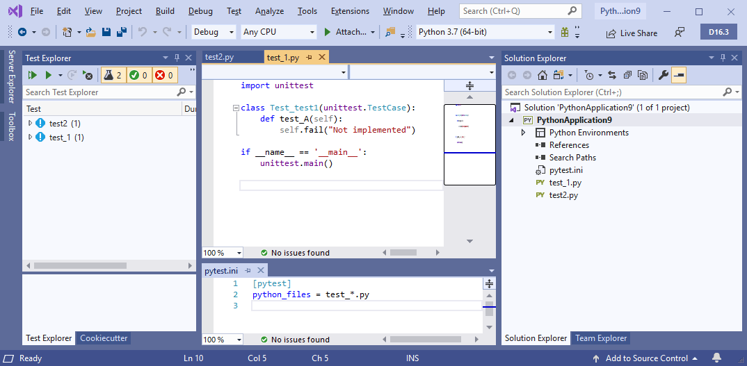Open the Server Explorer side tab
The width and height of the screenshot is (747, 366).
[x=12, y=76]
